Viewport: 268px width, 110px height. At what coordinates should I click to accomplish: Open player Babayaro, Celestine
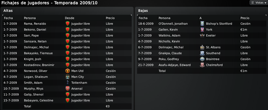pyautogui.click(x=39, y=100)
